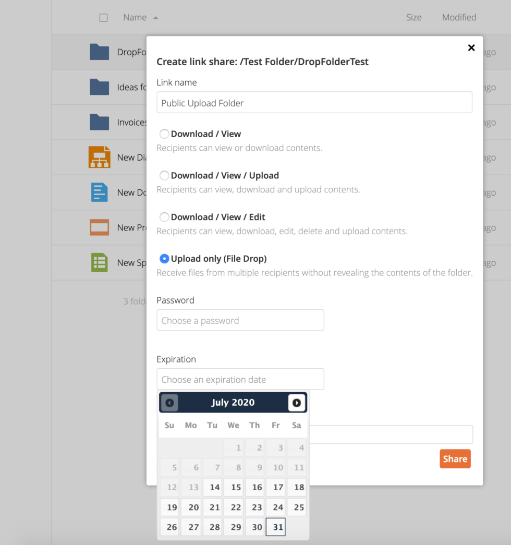
Task: Click the Choose a password field
Action: tap(240, 320)
